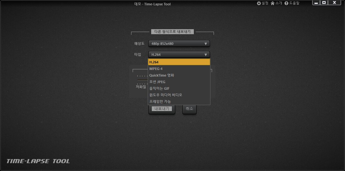This screenshot has width=345, height=171.
Task: Collapse the 타입 dropdown showing H.264
Action: (x=179, y=55)
